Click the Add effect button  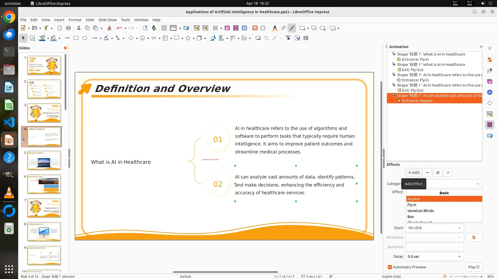click(x=413, y=173)
